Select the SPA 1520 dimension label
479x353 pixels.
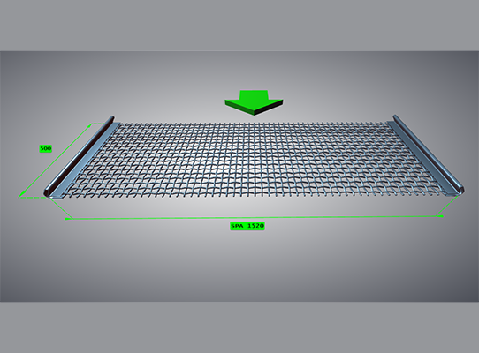(247, 226)
